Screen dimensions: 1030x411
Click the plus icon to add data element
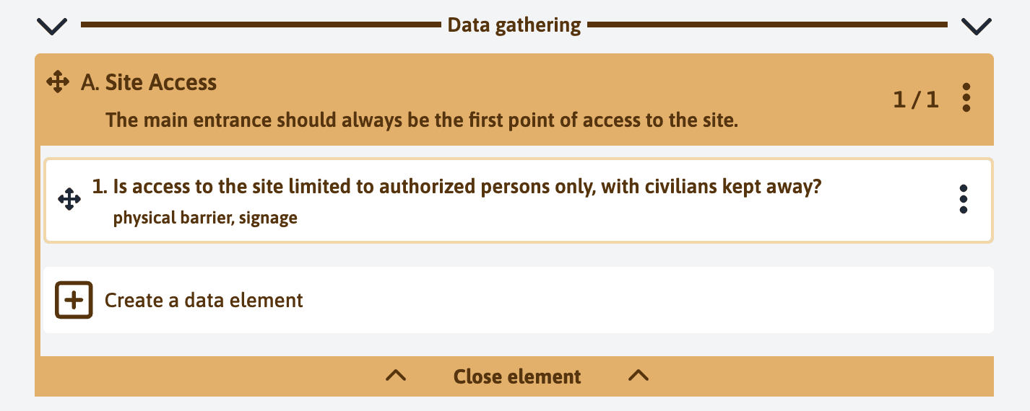[74, 300]
